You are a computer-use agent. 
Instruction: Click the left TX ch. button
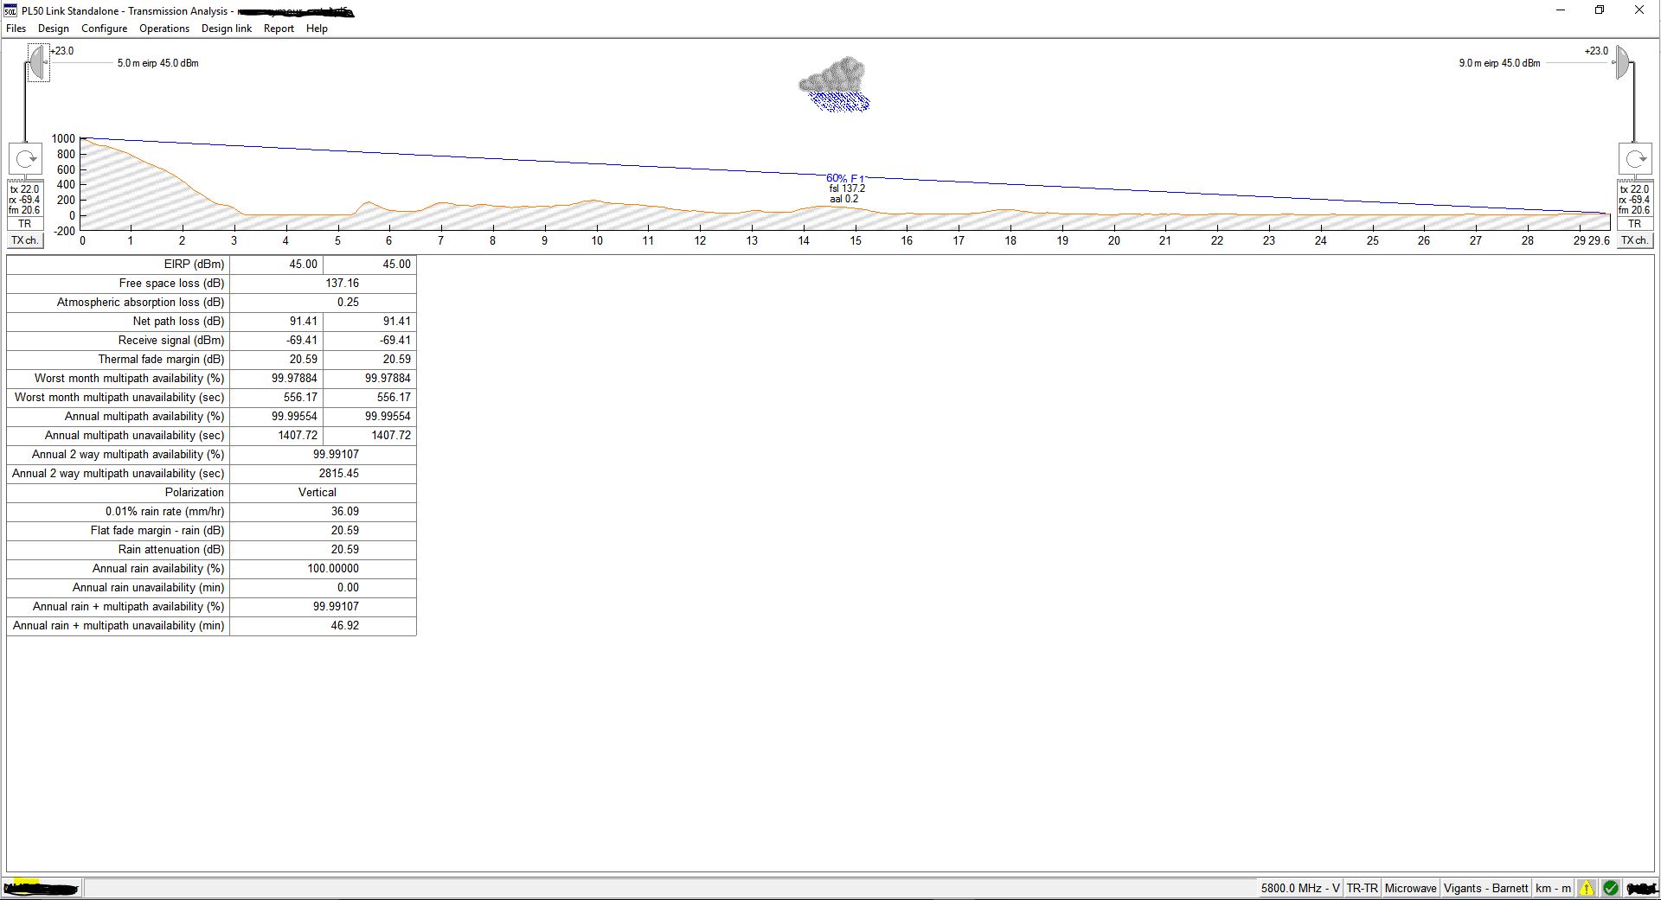[x=25, y=240]
